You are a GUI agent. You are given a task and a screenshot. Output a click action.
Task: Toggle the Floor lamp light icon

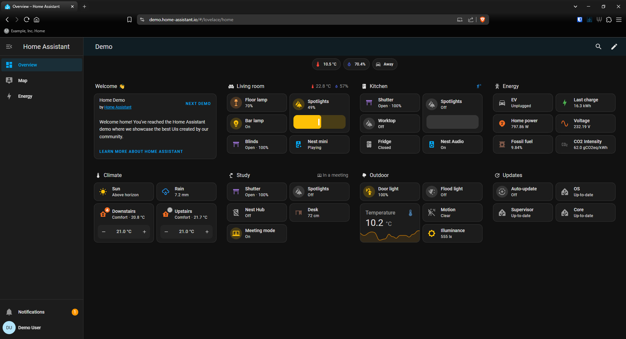point(236,103)
